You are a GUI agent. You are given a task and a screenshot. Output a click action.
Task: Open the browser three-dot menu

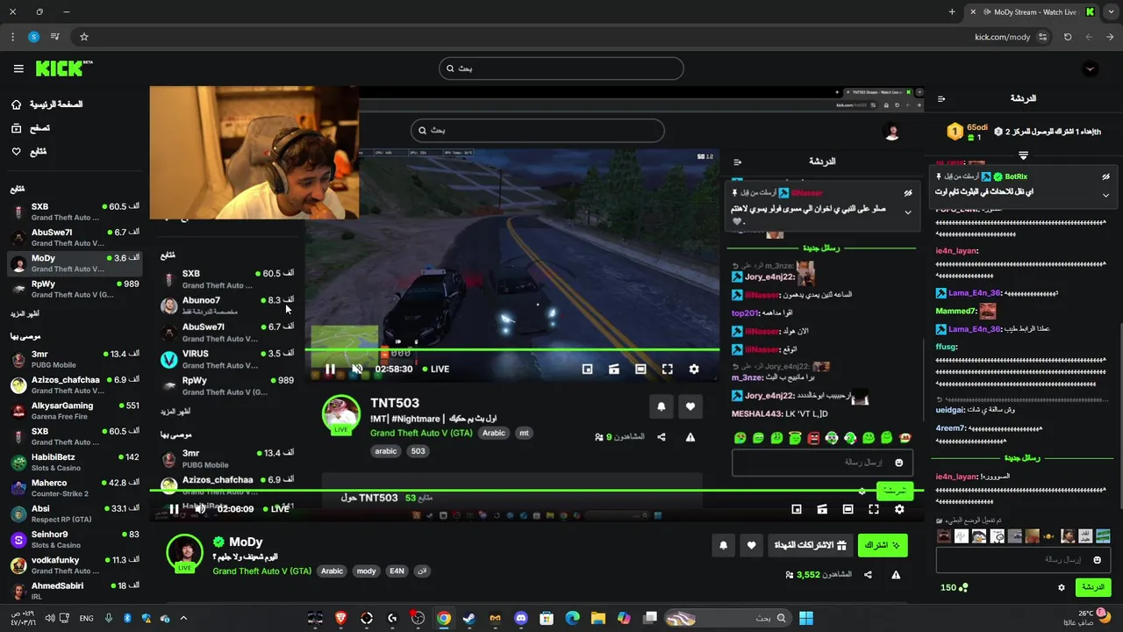(12, 37)
